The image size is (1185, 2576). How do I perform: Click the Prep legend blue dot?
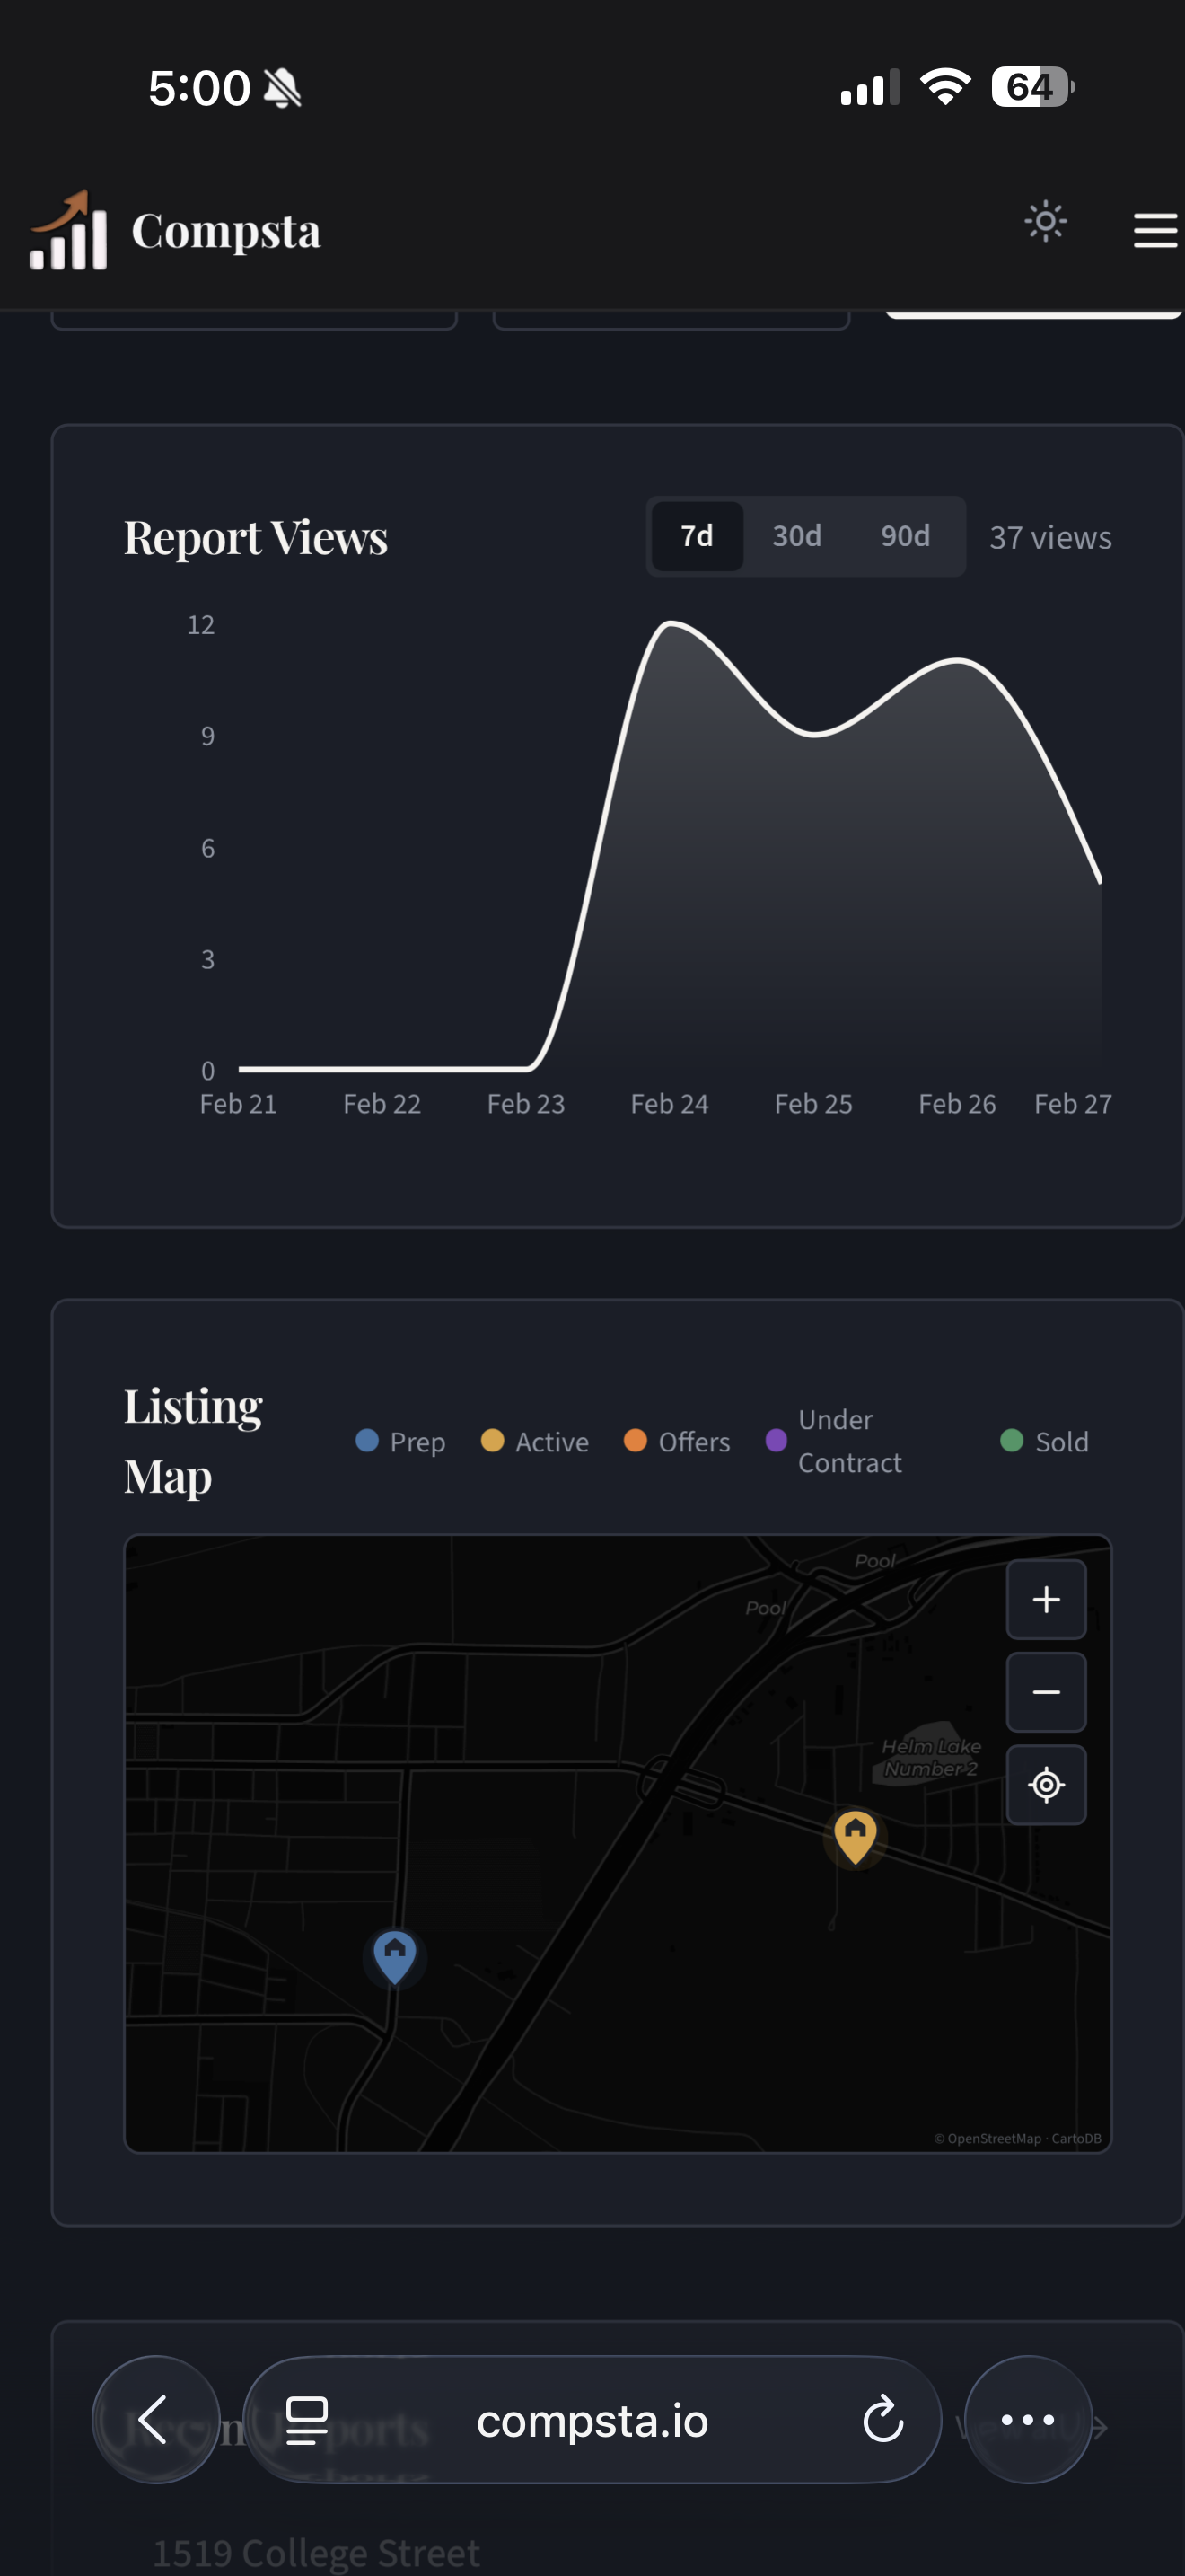(x=366, y=1440)
